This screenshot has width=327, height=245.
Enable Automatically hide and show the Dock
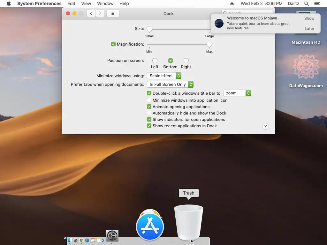[149, 113]
